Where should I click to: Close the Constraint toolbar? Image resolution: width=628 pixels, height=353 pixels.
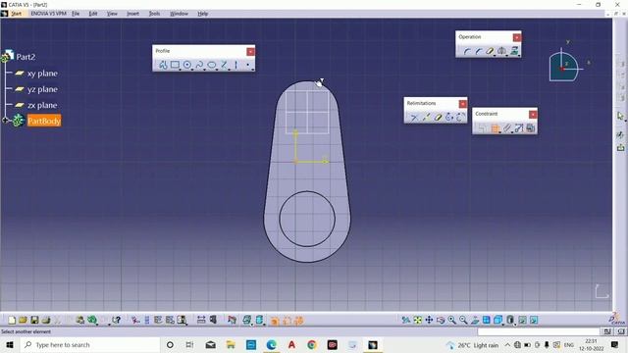pyautogui.click(x=533, y=115)
